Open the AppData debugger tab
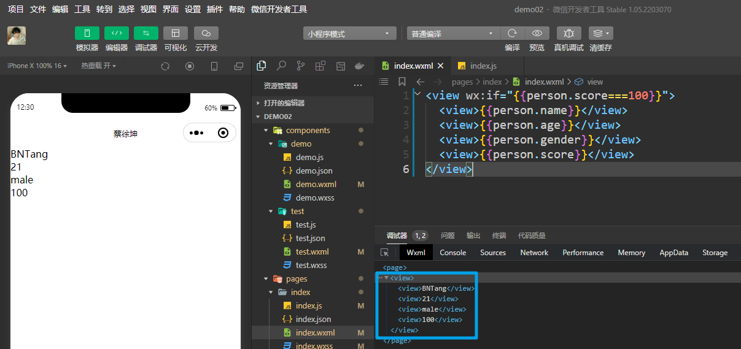741x349 pixels. coord(673,253)
